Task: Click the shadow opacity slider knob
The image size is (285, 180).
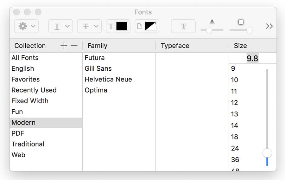Action: (x=209, y=30)
